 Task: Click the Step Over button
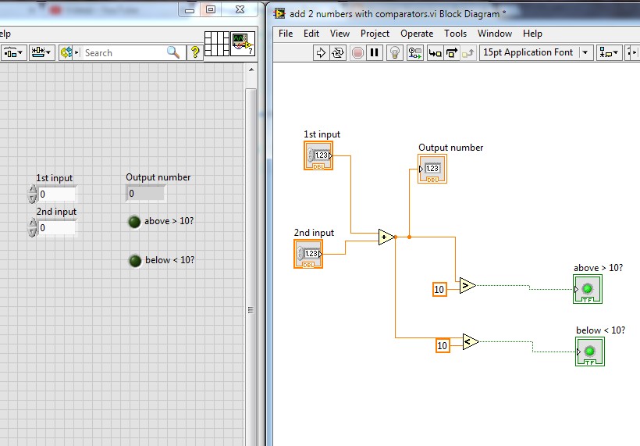(452, 52)
